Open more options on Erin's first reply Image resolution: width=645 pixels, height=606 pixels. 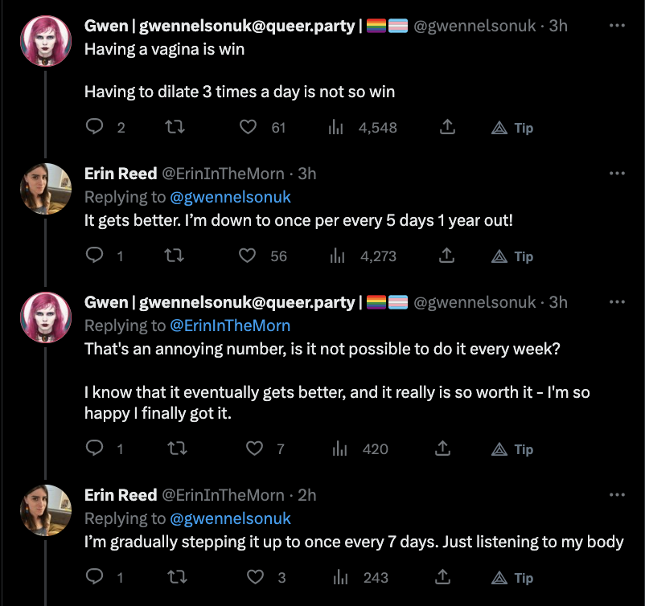(x=617, y=174)
